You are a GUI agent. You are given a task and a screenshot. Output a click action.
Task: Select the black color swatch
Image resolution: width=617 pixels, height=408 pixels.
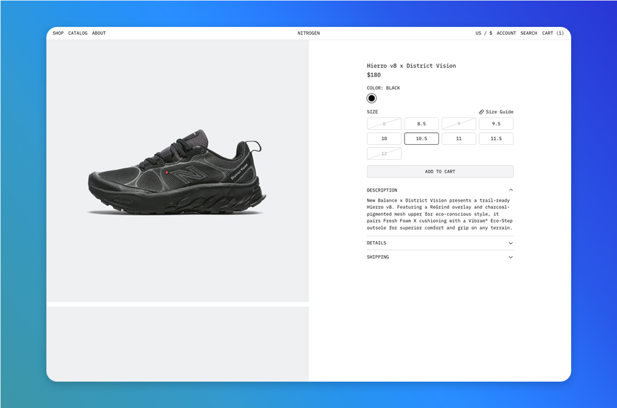point(372,98)
